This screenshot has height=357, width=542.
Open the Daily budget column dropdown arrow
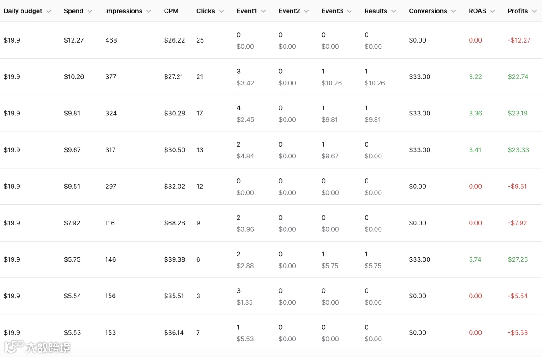[49, 11]
